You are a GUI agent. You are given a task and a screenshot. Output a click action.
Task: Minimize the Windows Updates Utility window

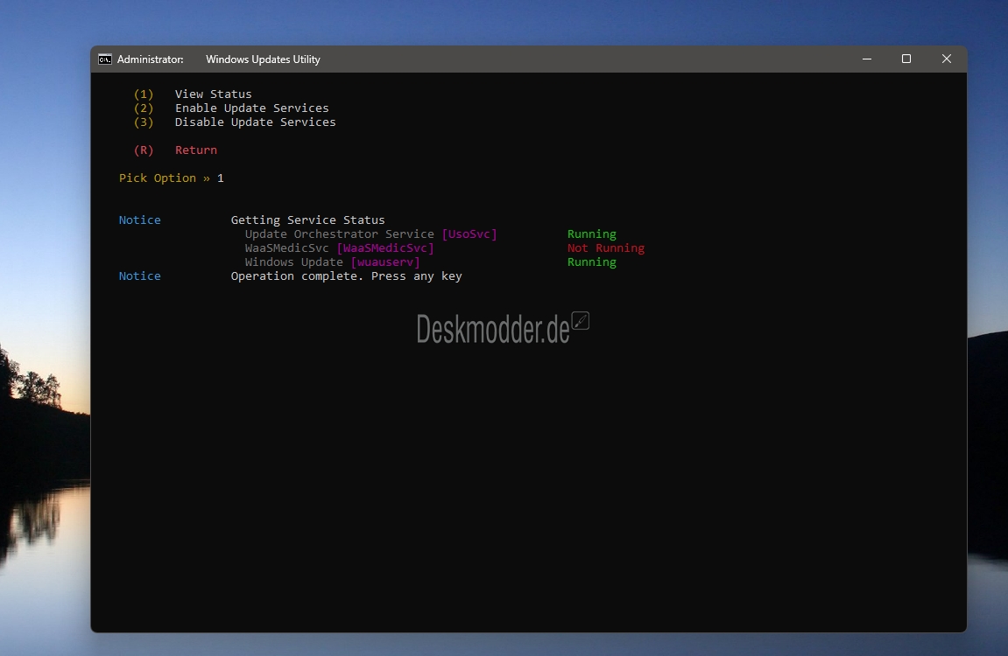(867, 59)
